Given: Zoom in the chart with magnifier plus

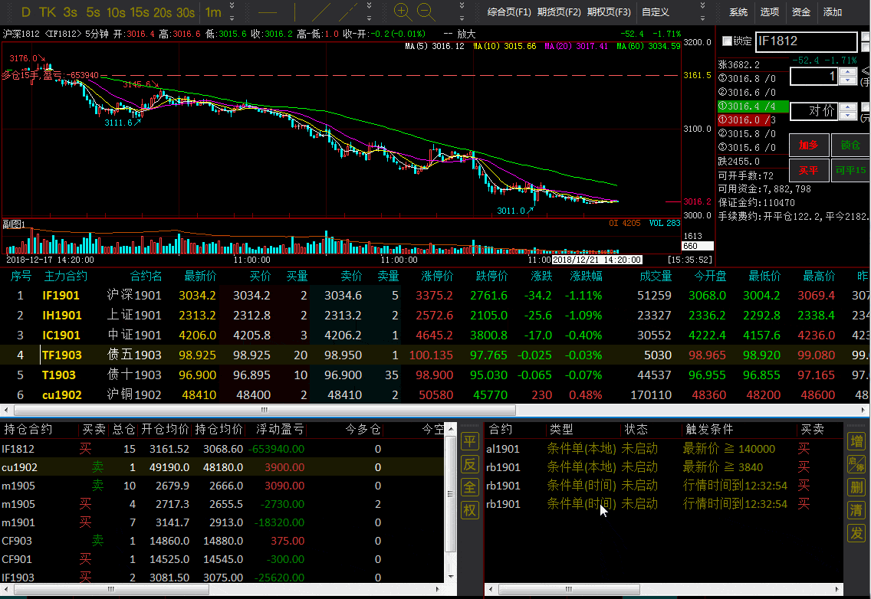Looking at the screenshot, I should (403, 11).
